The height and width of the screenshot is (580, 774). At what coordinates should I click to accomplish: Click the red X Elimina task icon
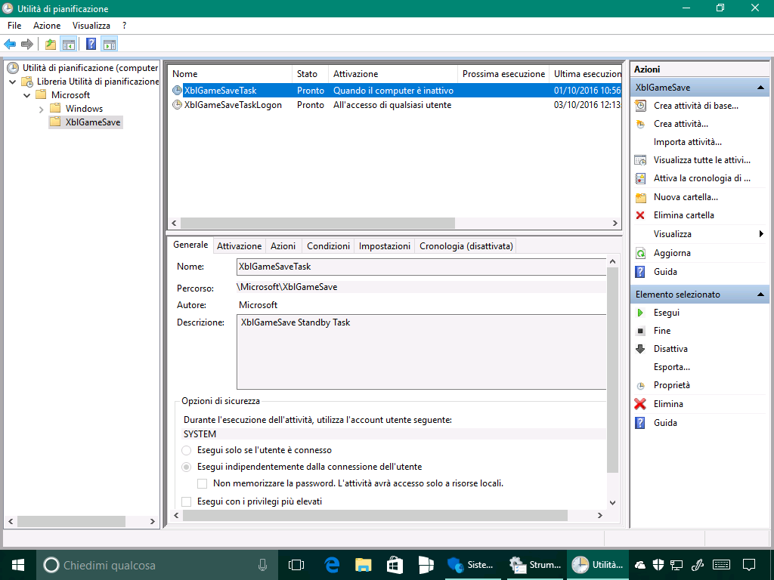(x=640, y=404)
